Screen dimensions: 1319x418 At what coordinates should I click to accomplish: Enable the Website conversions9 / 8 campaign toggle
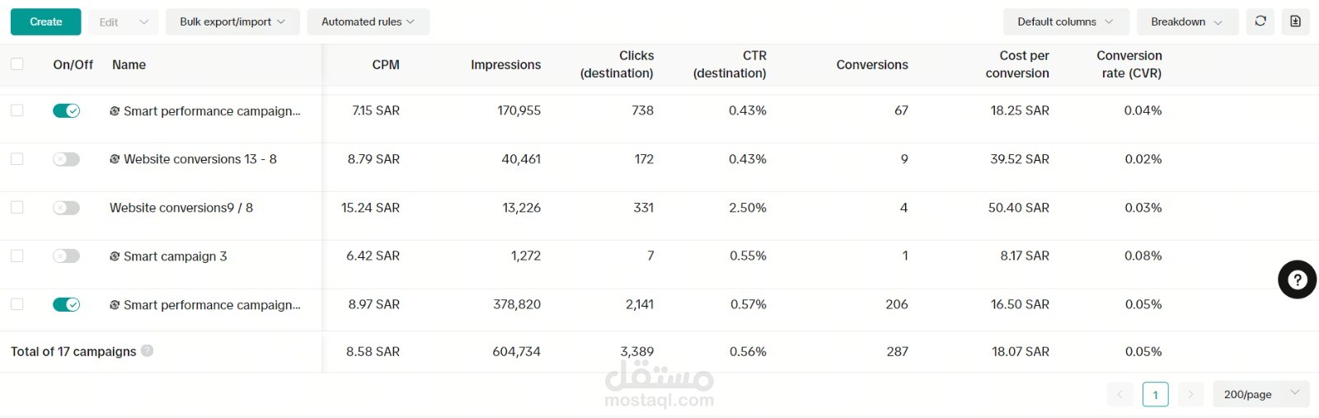pyautogui.click(x=66, y=208)
